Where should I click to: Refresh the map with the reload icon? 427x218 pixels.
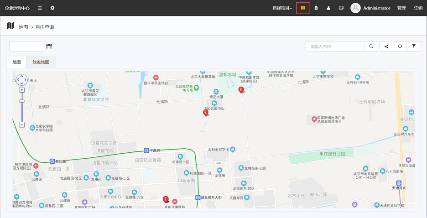click(400, 46)
